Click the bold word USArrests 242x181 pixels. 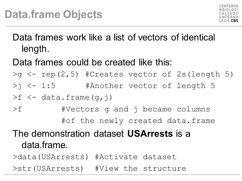coord(150,133)
